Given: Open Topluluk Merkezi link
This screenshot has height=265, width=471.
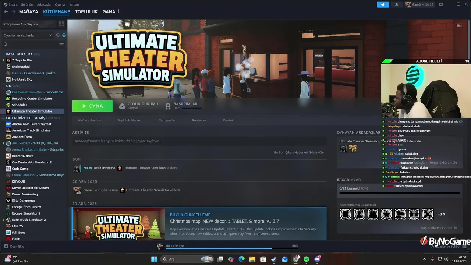Looking at the screenshot, I should click(130, 120).
